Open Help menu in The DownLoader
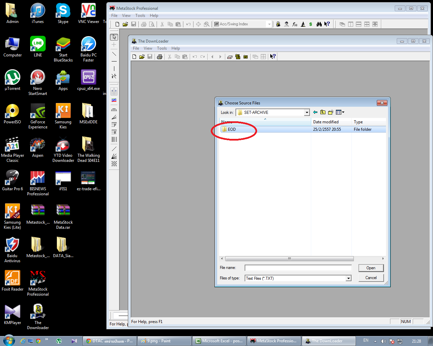 176,48
